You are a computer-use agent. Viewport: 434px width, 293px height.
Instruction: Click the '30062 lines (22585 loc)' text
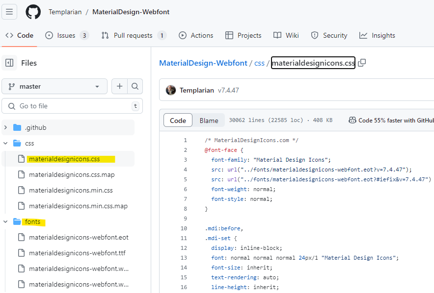(x=266, y=120)
